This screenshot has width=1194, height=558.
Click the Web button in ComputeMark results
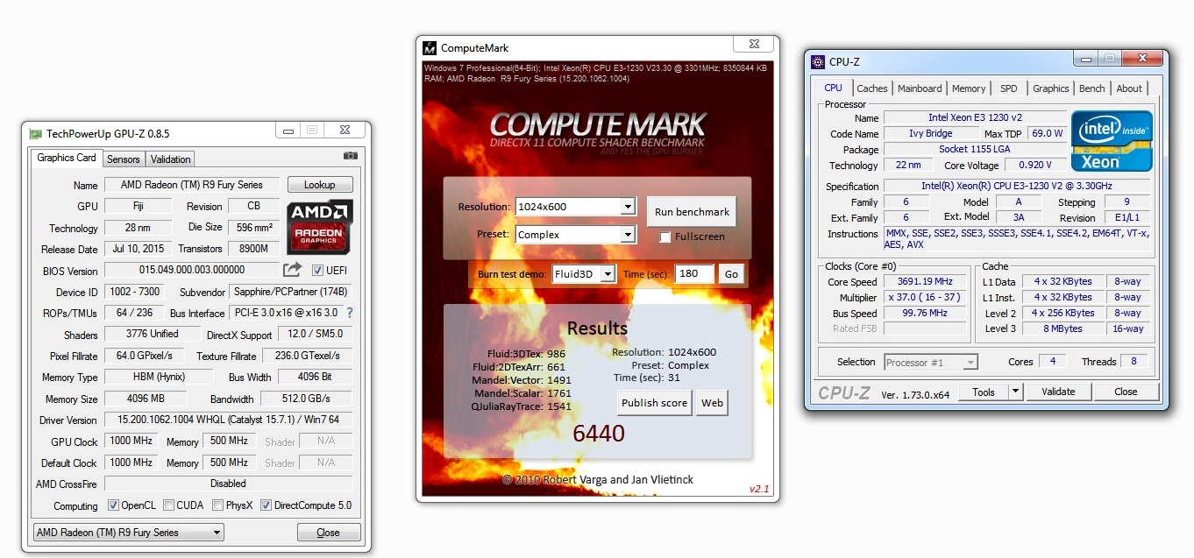click(713, 403)
